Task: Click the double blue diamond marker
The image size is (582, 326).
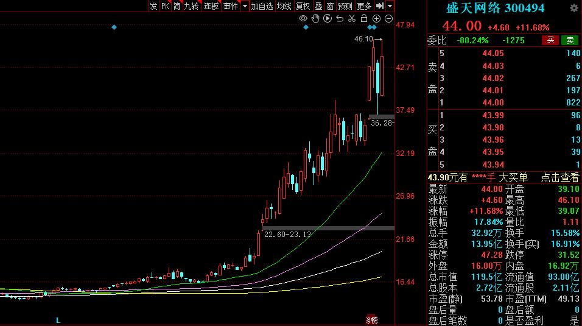Action: click(372, 27)
